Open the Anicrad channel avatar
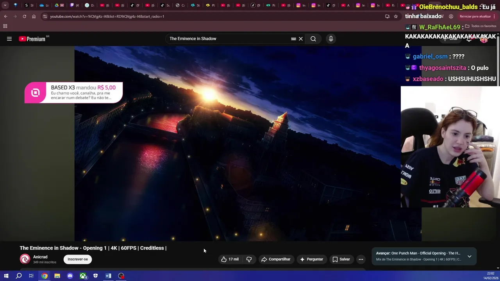 [25, 259]
